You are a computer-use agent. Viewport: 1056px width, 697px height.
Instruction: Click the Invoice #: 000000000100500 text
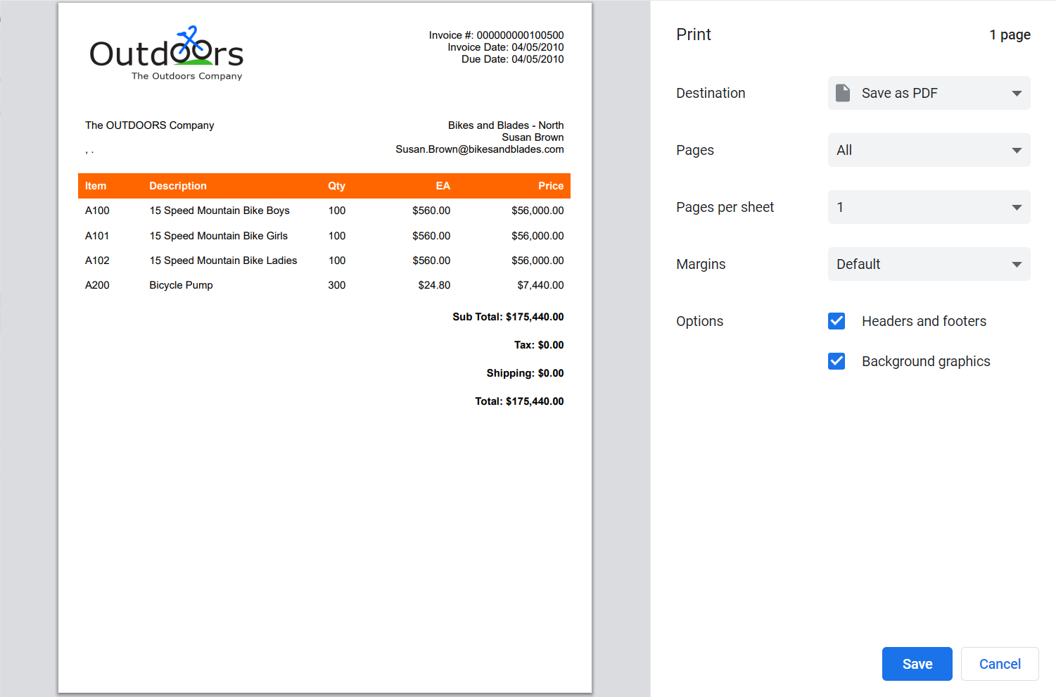tap(496, 35)
